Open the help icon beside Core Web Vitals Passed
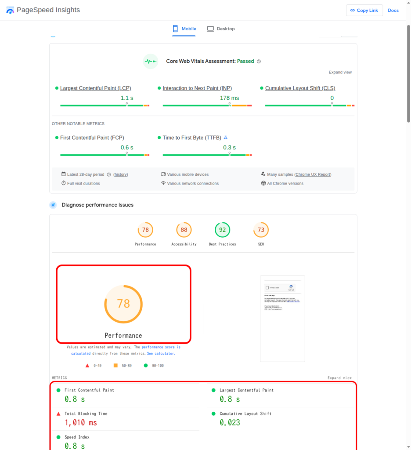Viewport: 411px width, 450px height. click(x=259, y=61)
